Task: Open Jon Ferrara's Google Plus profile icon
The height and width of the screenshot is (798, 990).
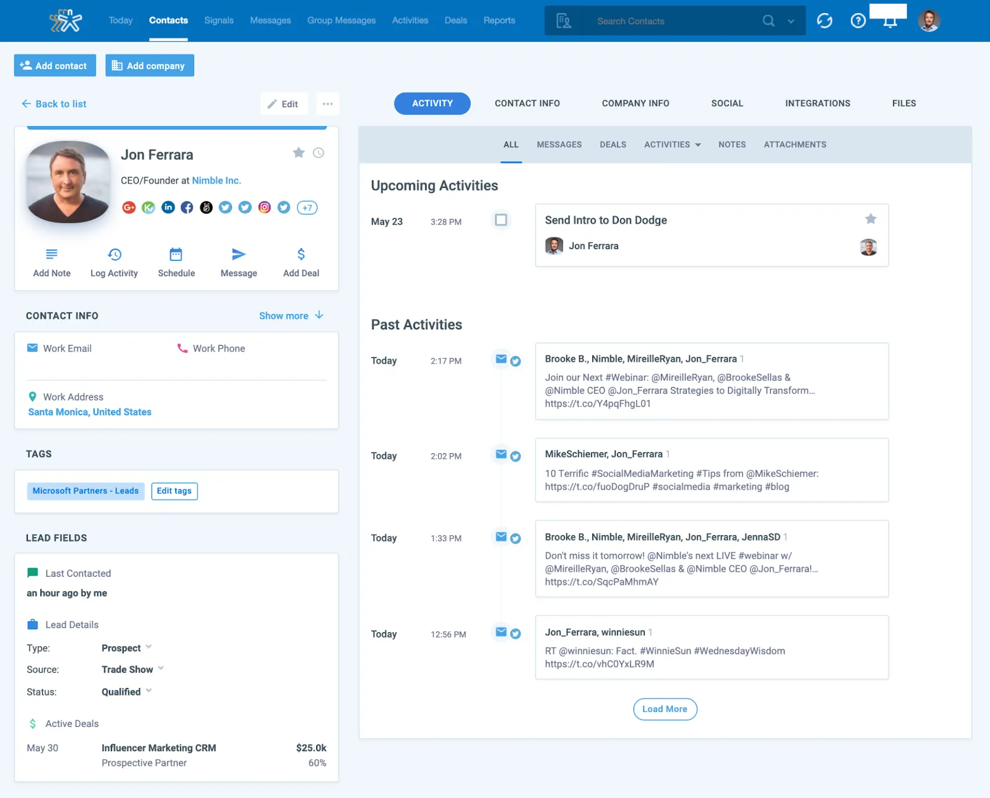Action: pos(129,208)
